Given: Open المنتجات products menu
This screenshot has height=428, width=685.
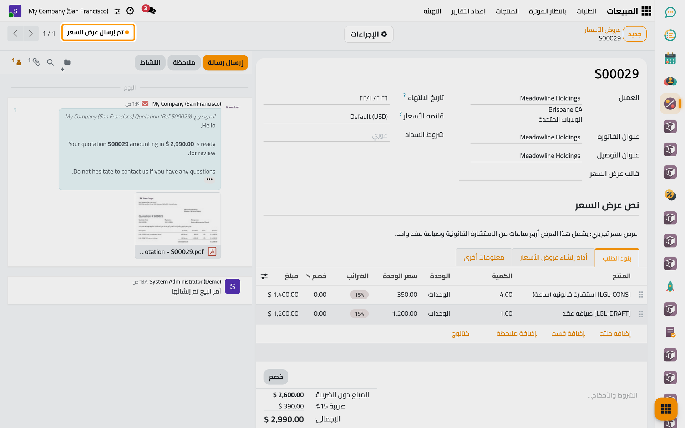Looking at the screenshot, I should pyautogui.click(x=507, y=11).
